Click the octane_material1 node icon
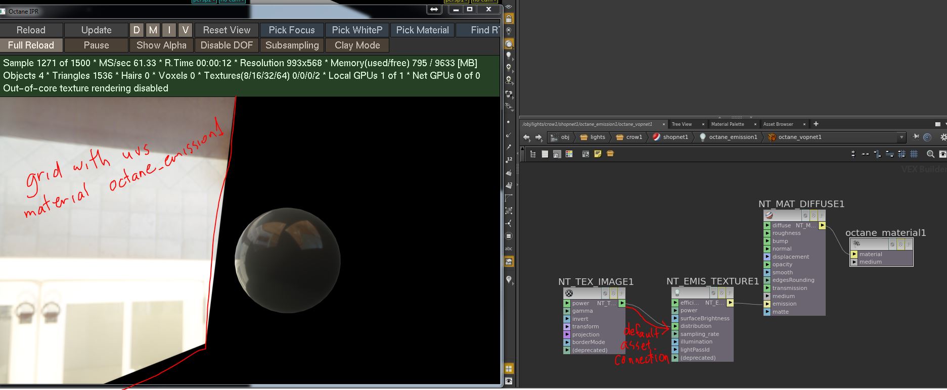Screen dimensions: 947x390 pyautogui.click(x=856, y=244)
